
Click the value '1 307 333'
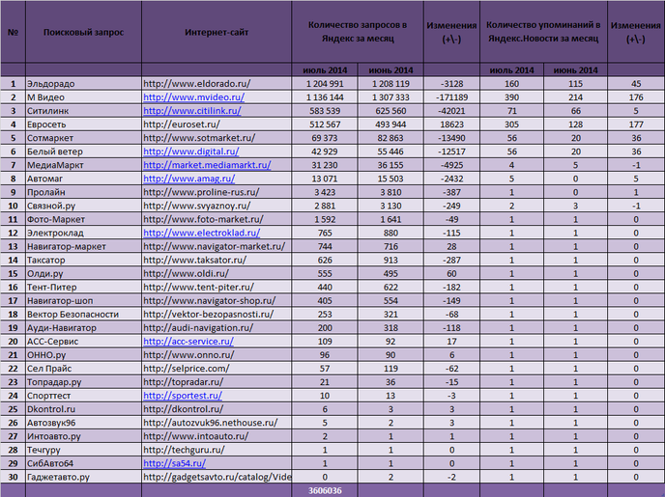point(390,97)
